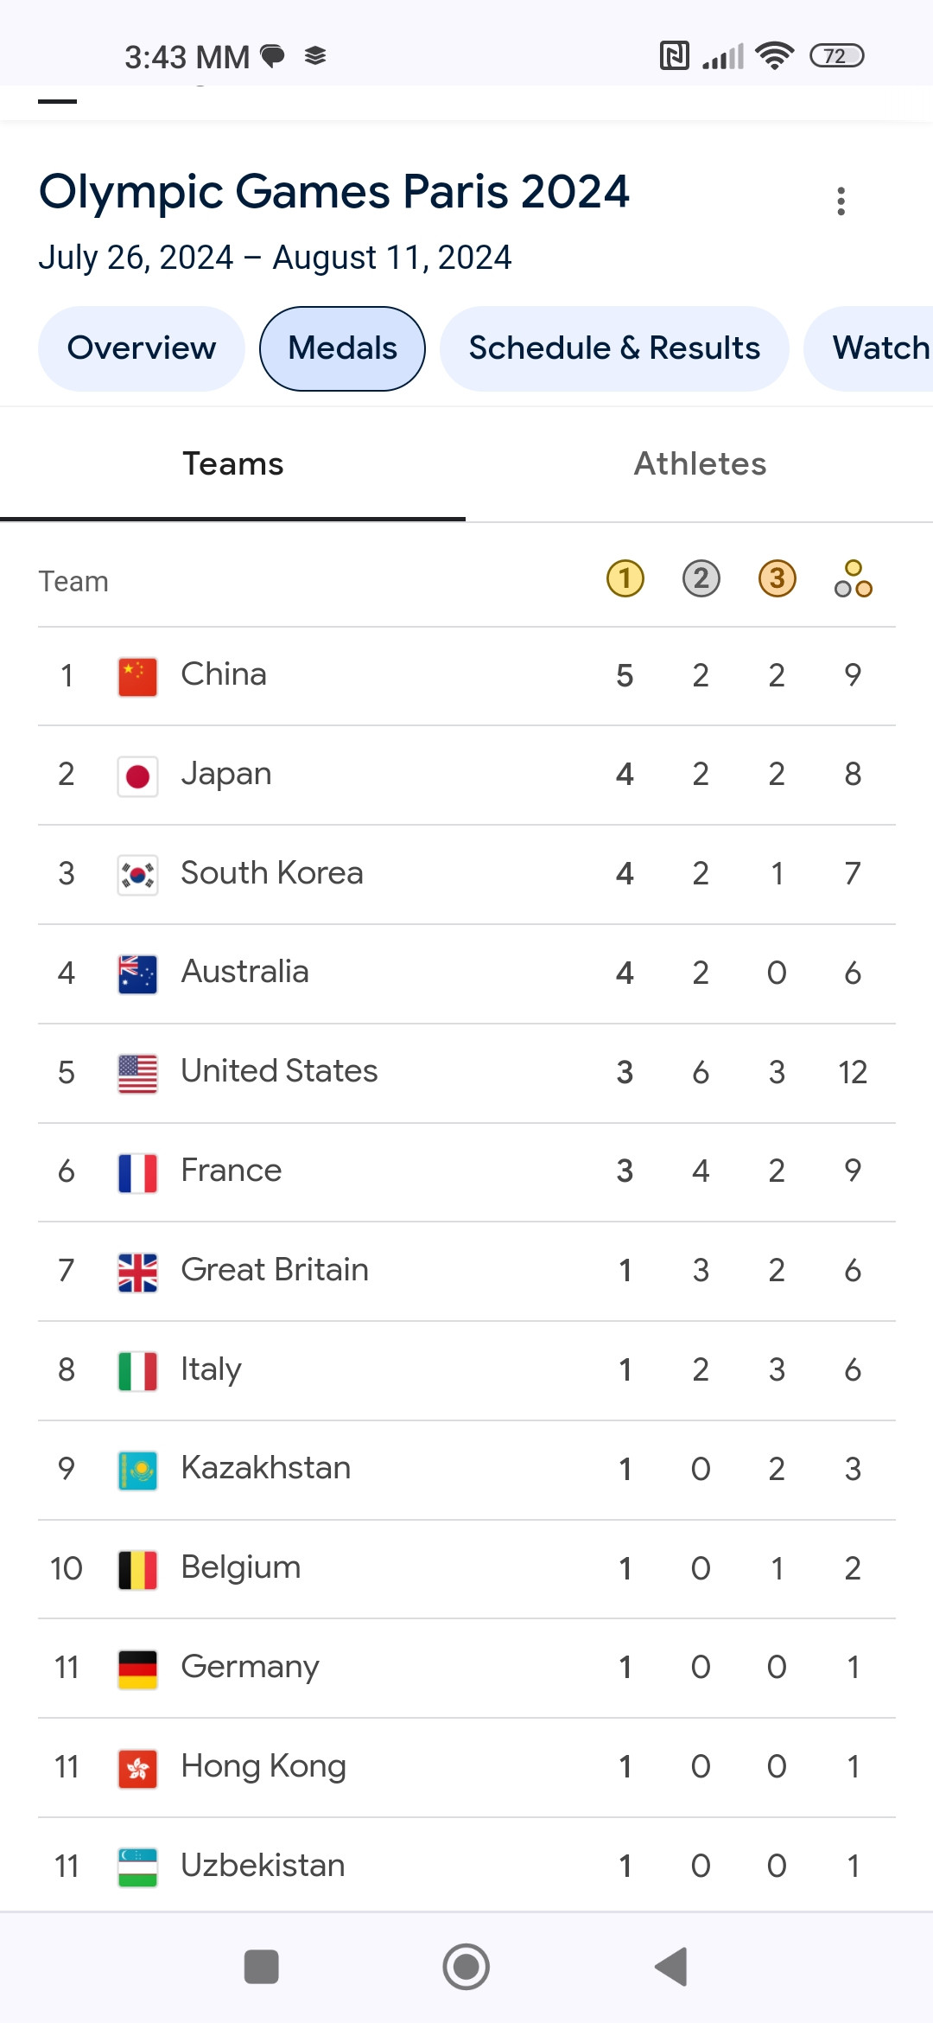Select the Medals chip
933x2023 pixels.
pyautogui.click(x=343, y=348)
